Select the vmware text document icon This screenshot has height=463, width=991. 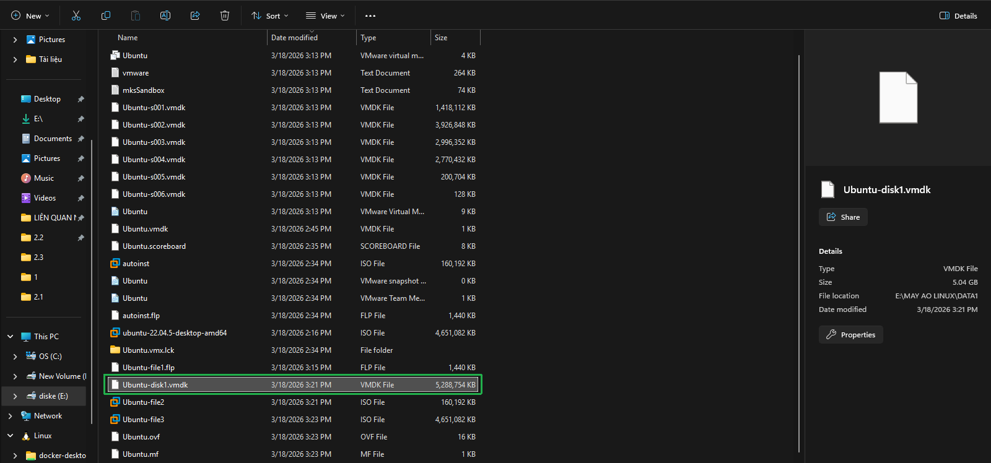click(x=115, y=73)
